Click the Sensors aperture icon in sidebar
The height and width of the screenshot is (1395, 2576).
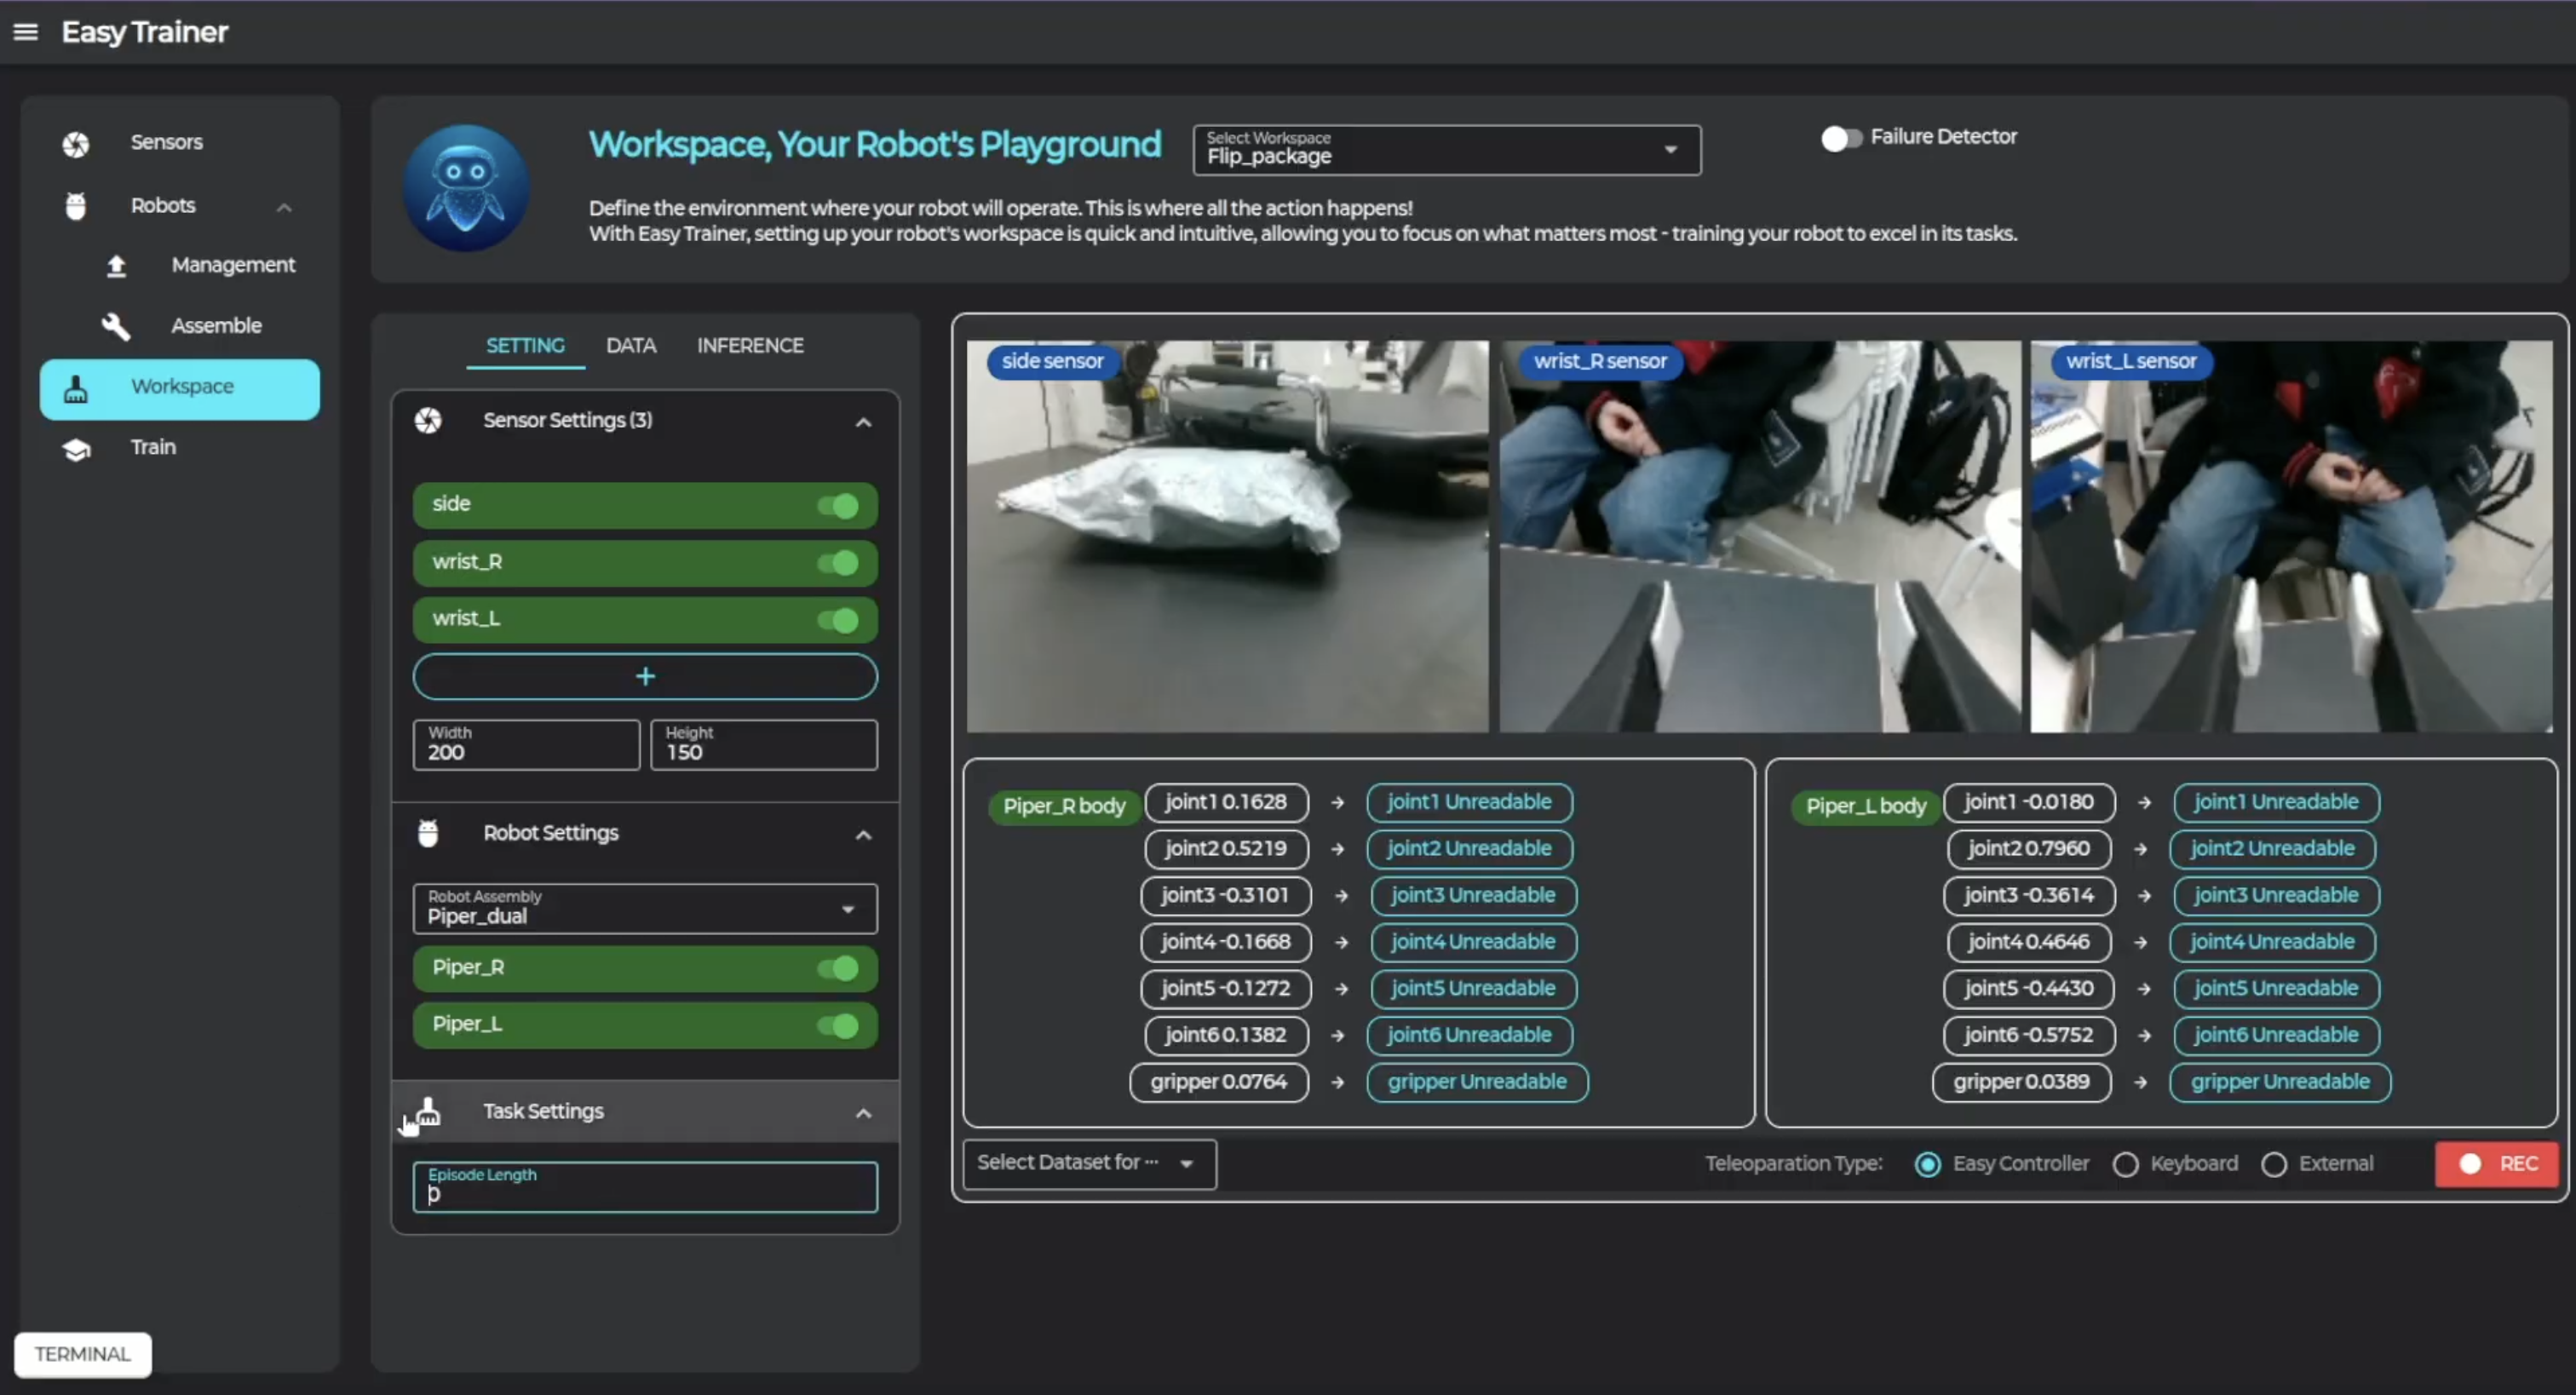pos(76,144)
